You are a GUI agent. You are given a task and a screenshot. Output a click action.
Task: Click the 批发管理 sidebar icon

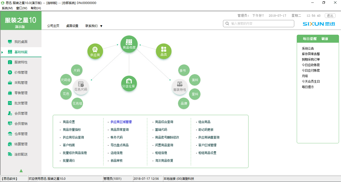10,103
